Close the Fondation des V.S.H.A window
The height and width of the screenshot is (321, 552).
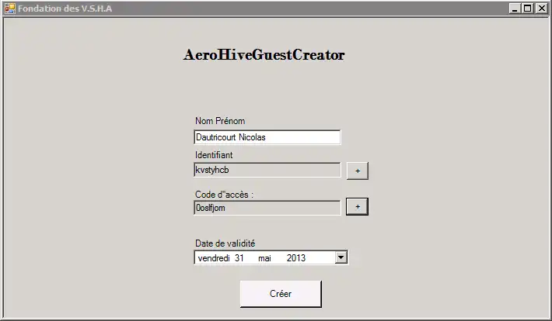click(541, 9)
